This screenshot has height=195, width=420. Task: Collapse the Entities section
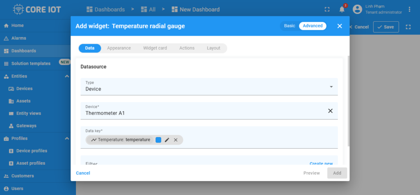coord(67,76)
